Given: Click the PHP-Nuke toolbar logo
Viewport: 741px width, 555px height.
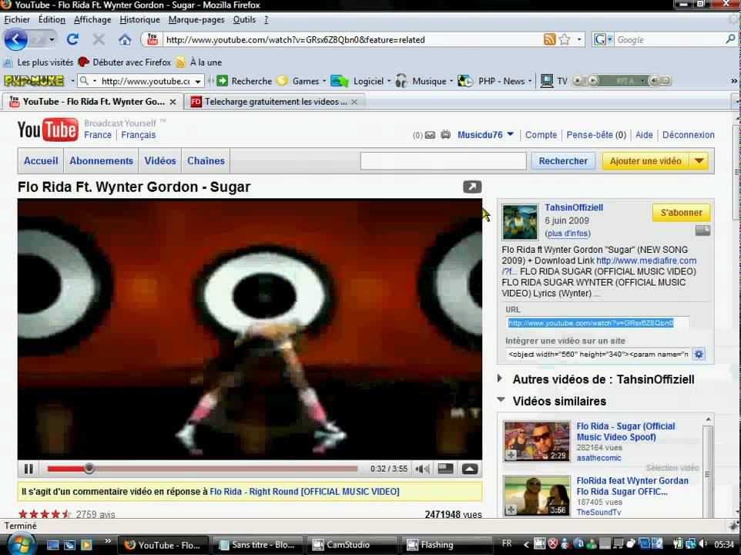Looking at the screenshot, I should (x=34, y=81).
